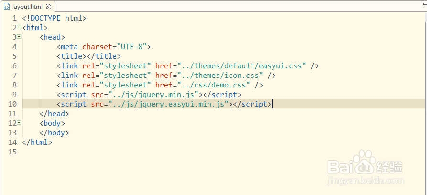Click the script tag name on line 9

(74, 95)
